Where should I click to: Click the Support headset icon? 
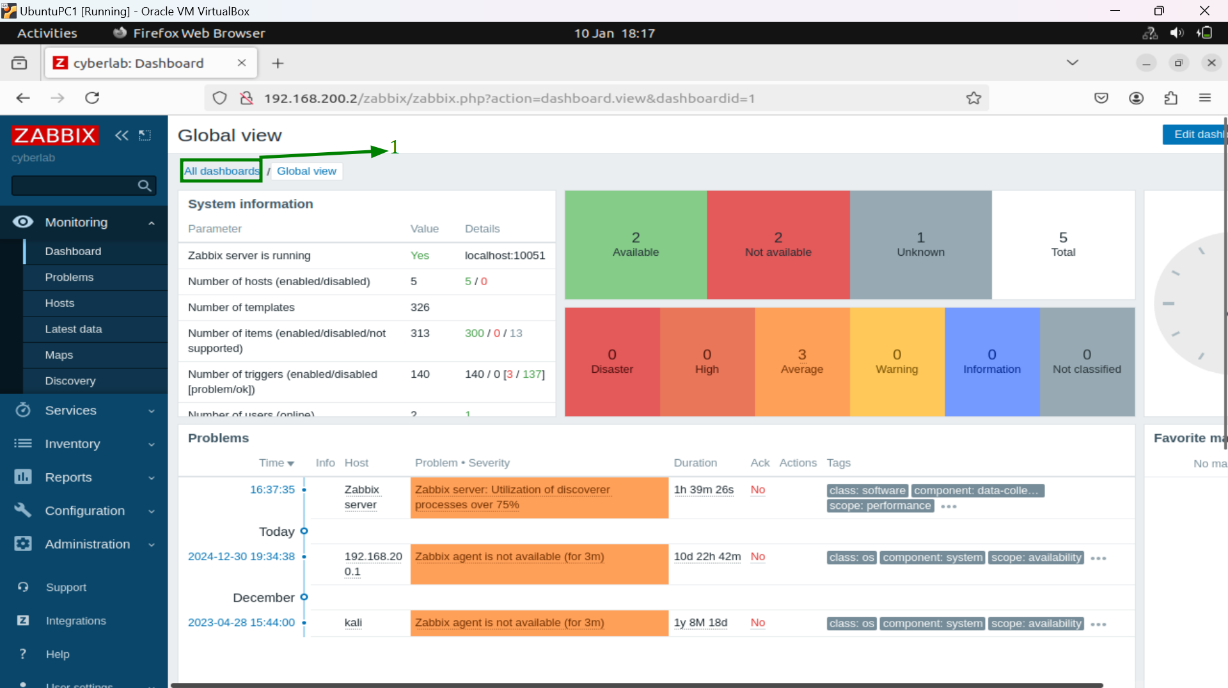pos(23,586)
